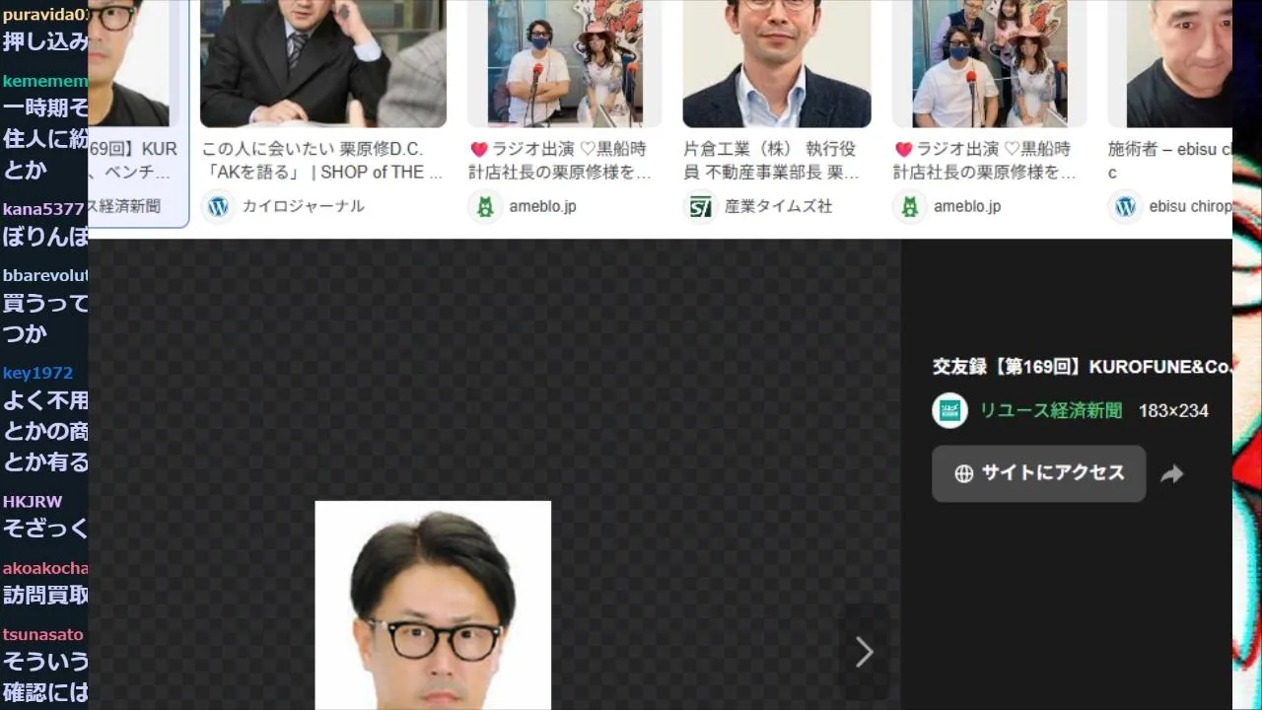1262x710 pixels.
Task: Click chat username bbarevolut
Action: [x=45, y=275]
